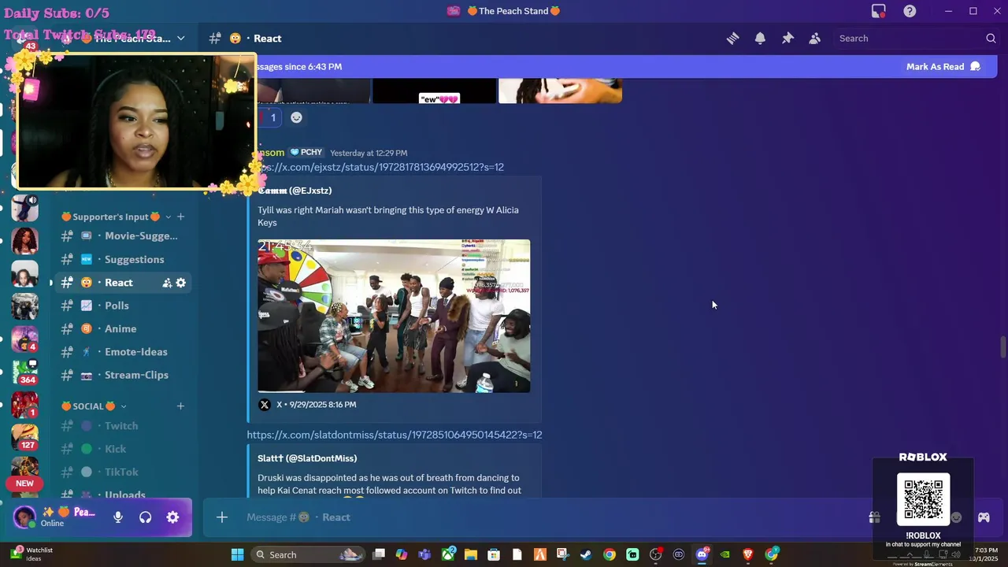The image size is (1008, 567).
Task: Open the Stream-Clips channel
Action: point(123,375)
